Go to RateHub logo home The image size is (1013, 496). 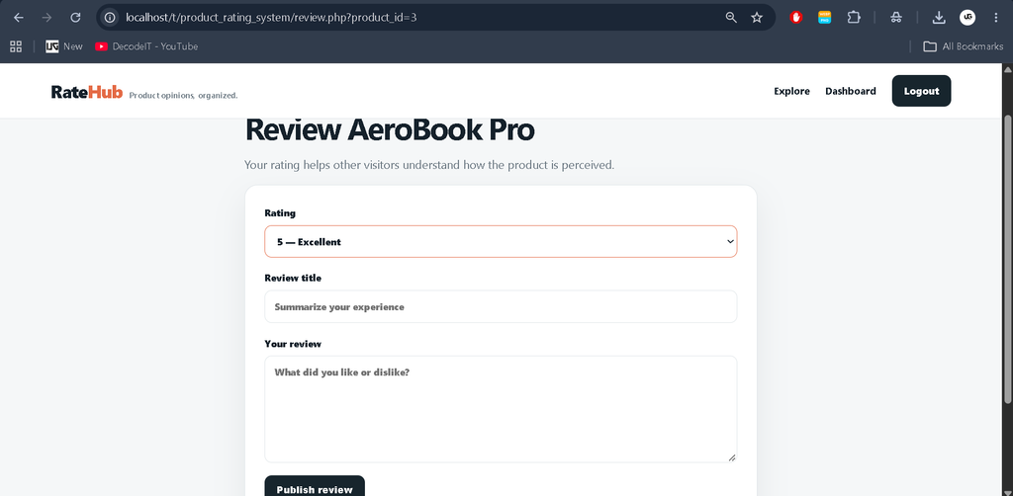click(x=87, y=92)
